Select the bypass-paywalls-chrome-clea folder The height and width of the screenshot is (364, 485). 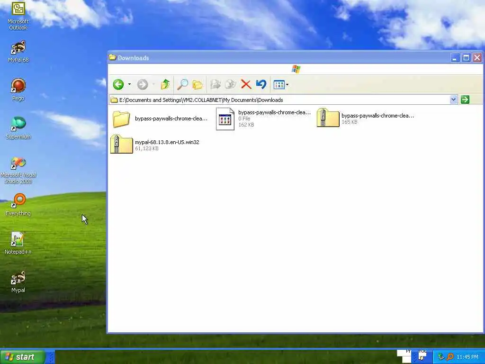pyautogui.click(x=159, y=119)
